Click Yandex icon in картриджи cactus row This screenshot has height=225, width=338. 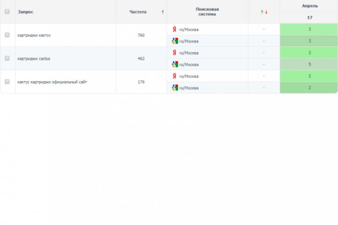click(175, 52)
